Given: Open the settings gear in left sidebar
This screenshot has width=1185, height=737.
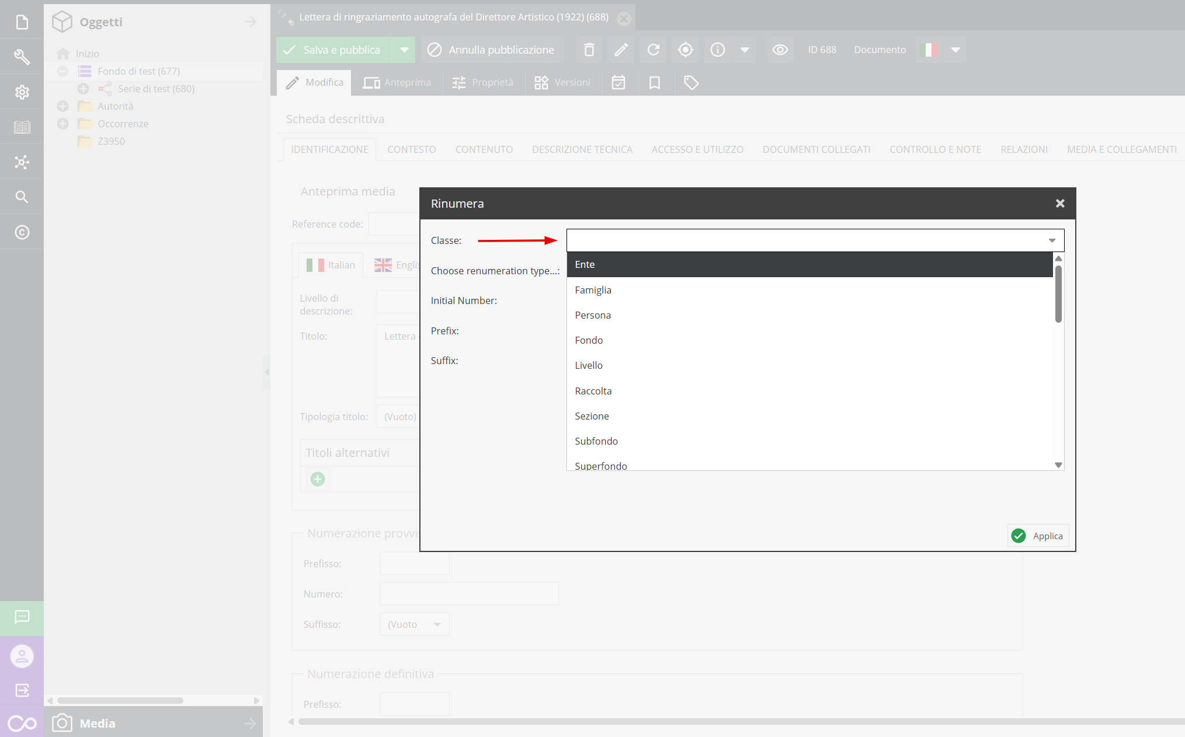Looking at the screenshot, I should coord(22,92).
